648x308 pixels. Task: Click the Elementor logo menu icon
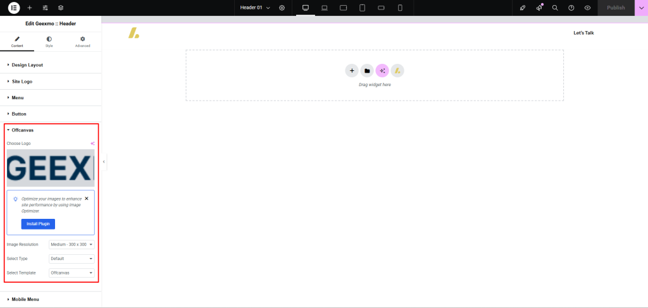(x=14, y=8)
